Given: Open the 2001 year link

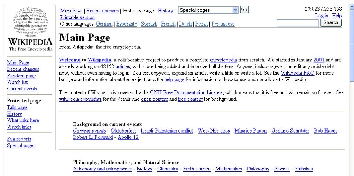Looking at the screenshot, I should pyautogui.click(x=319, y=60).
